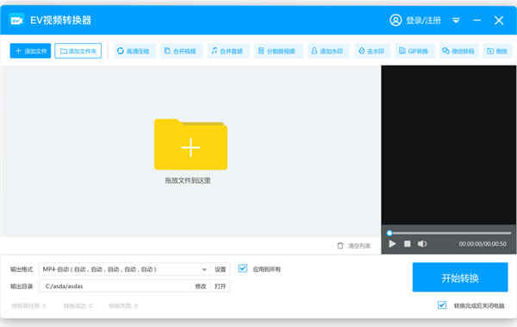Screen dimensions: 517x327
Task: Click the C:/asda/asdas output directory field
Action: (115, 286)
